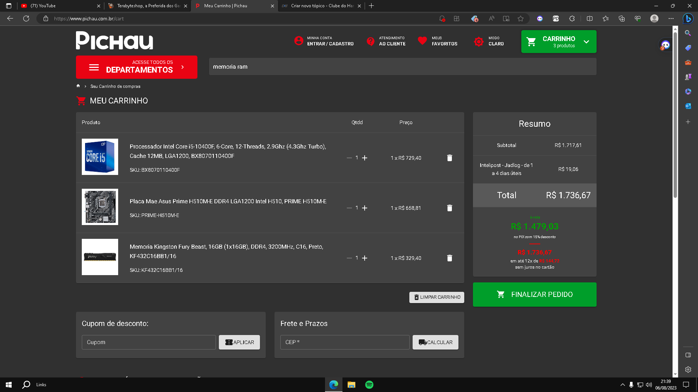The width and height of the screenshot is (698, 392).
Task: Open Spotify from the taskbar
Action: point(369,385)
